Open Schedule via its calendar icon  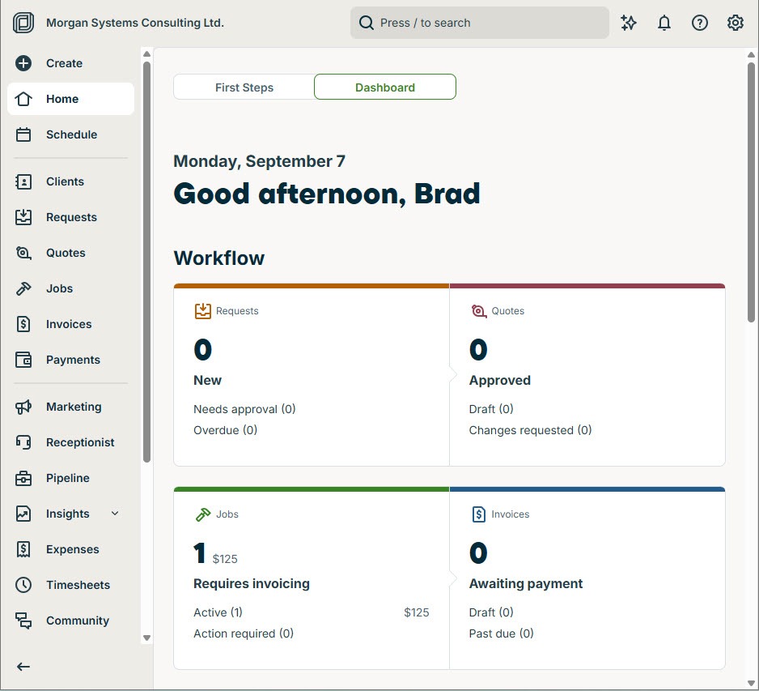click(x=23, y=134)
